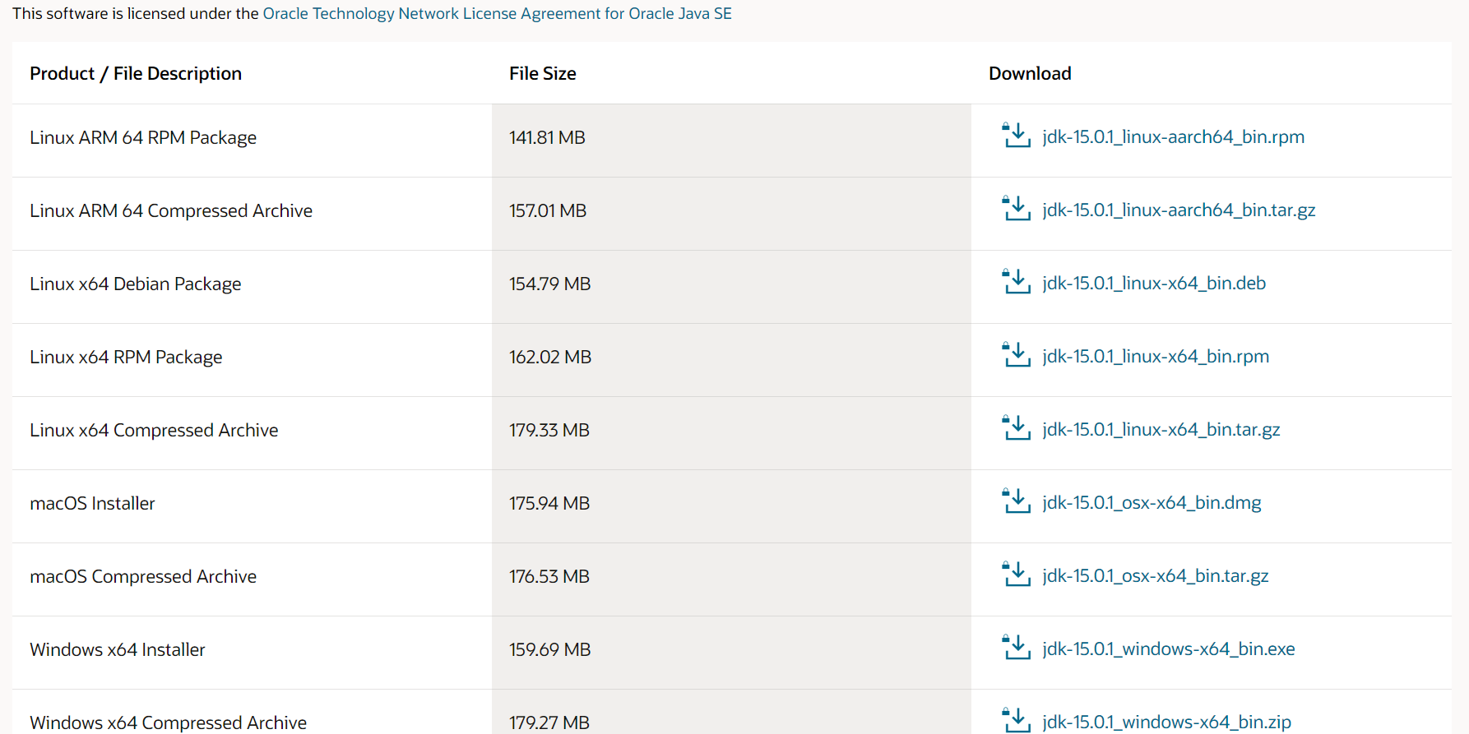Click the 159.69 MB file size
Image resolution: width=1469 pixels, height=734 pixels.
tap(550, 650)
